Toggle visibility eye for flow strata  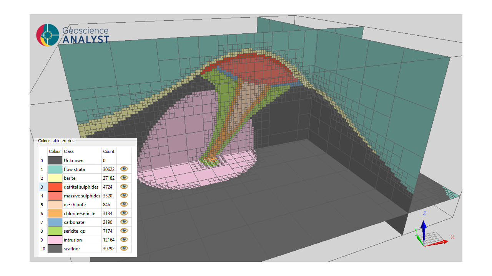124,169
